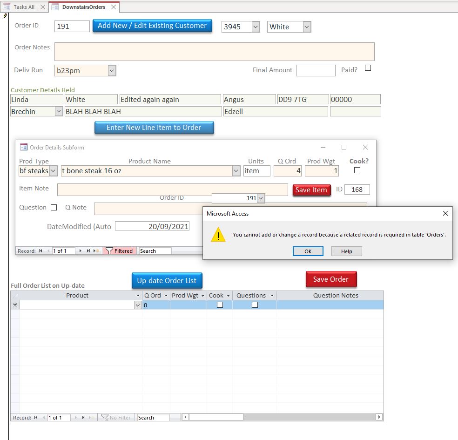The image size is (458, 440).
Task: Go to previous record in subform navigator
Action: click(48, 250)
